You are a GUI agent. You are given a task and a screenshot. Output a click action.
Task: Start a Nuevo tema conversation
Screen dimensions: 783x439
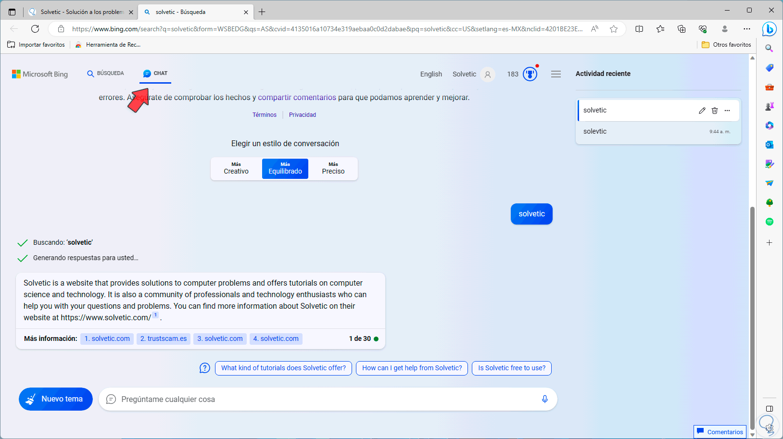[x=56, y=399]
